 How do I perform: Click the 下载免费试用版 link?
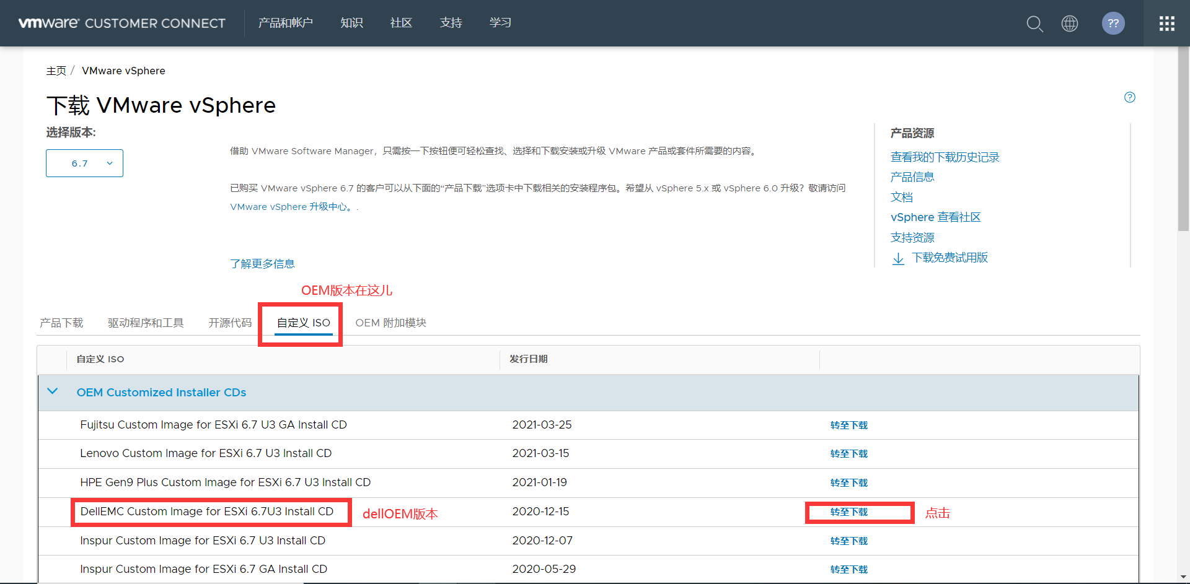coord(950,258)
